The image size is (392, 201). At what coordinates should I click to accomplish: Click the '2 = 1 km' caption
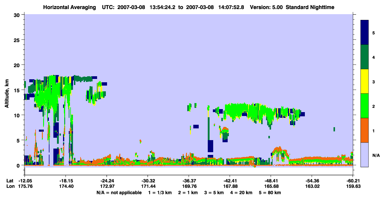(188, 193)
